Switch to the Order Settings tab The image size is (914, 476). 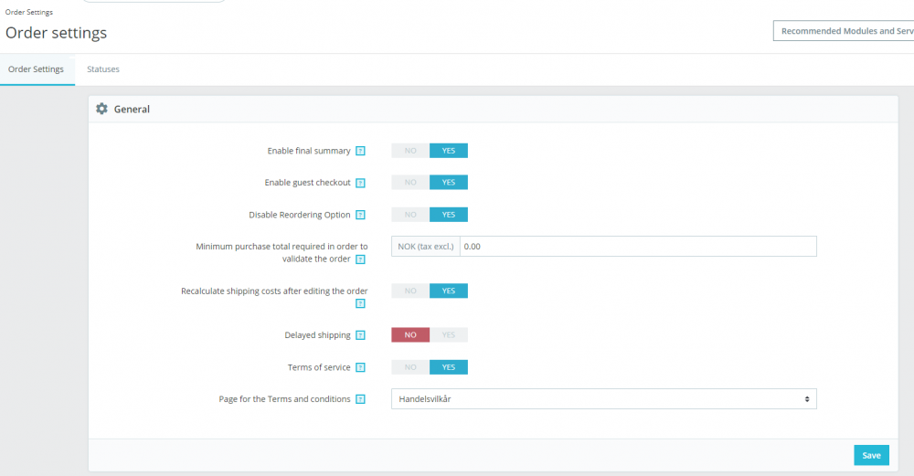tap(37, 69)
